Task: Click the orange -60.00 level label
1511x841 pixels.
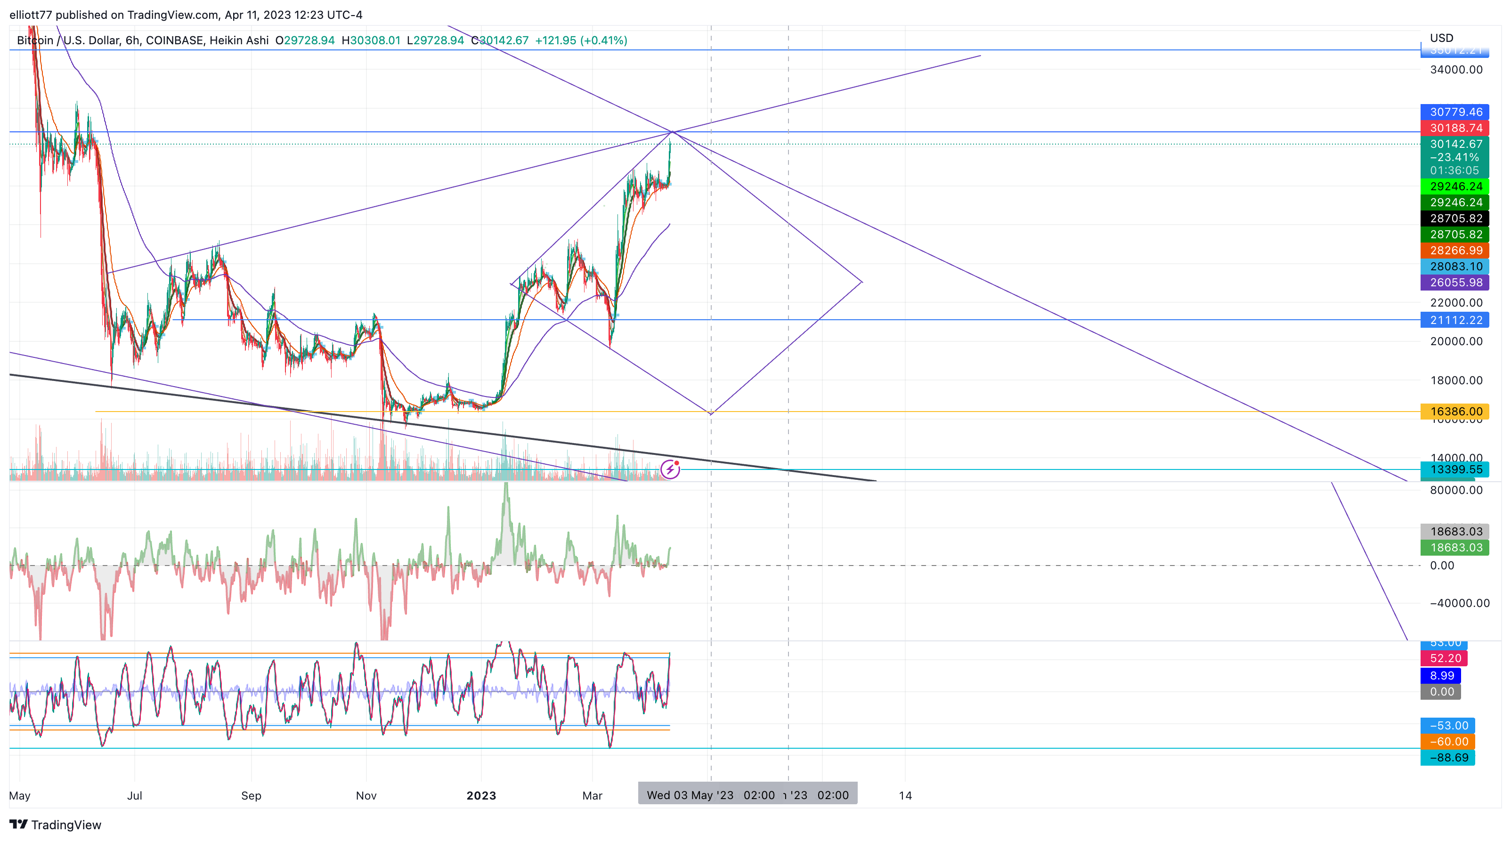Action: (x=1448, y=741)
